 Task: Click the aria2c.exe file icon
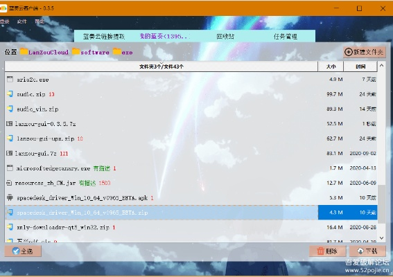point(10,80)
